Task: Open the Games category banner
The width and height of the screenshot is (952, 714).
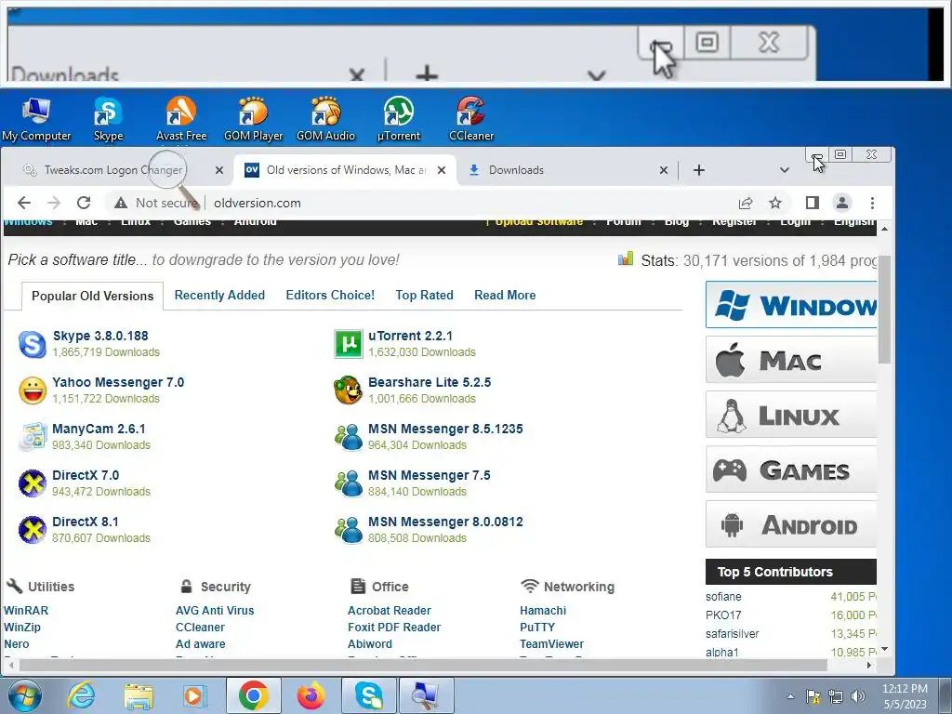Action: (x=791, y=469)
